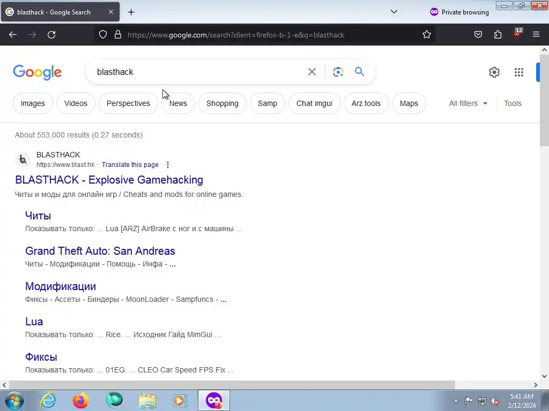Viewport: 549px width, 411px height.
Task: Click the About 553,000 results text
Action: pyautogui.click(x=79, y=135)
